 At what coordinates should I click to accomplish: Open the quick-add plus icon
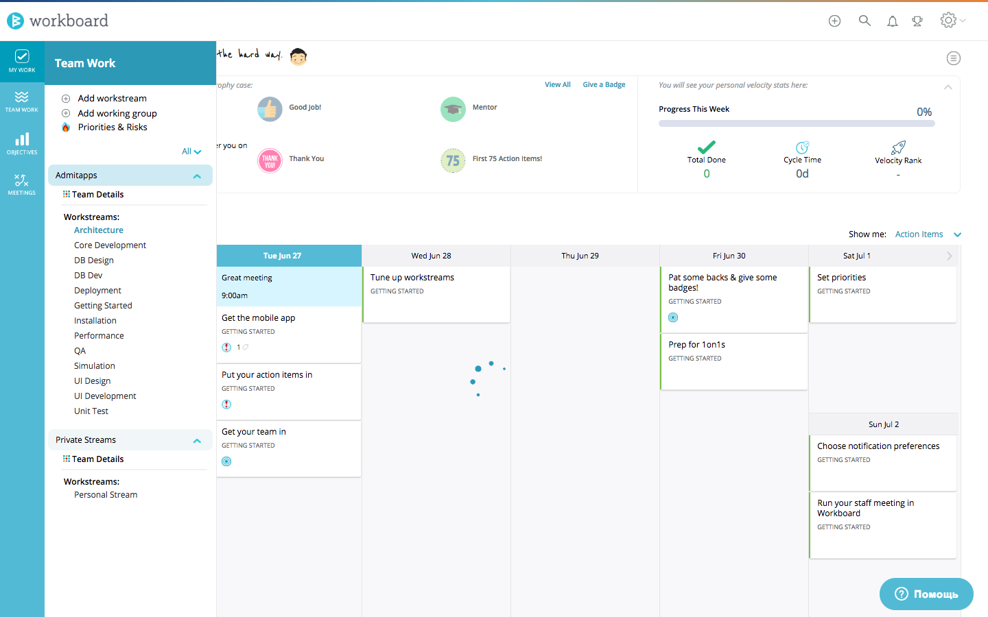click(834, 21)
